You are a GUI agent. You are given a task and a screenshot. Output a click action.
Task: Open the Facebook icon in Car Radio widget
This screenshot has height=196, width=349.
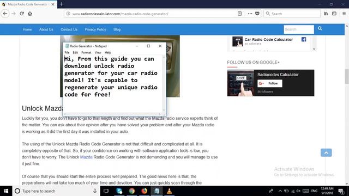(304, 39)
